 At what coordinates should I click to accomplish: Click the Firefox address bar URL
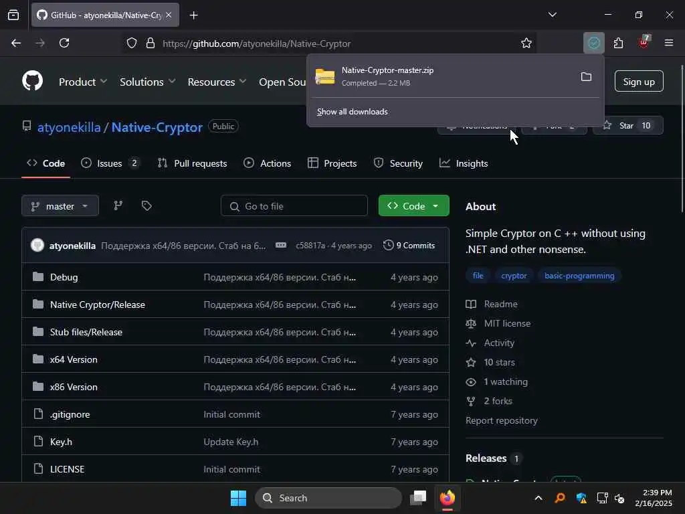[256, 44]
